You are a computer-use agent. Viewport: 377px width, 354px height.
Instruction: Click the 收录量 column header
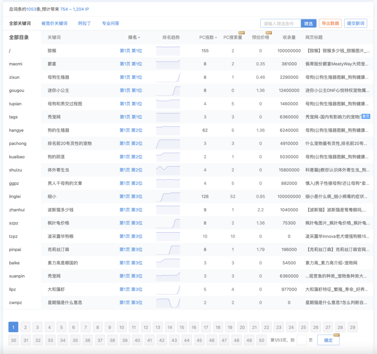click(289, 37)
